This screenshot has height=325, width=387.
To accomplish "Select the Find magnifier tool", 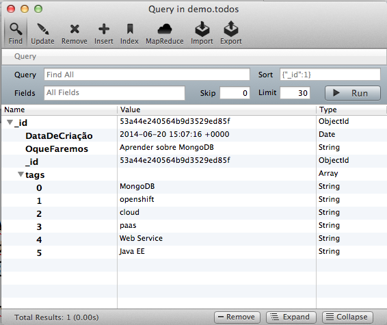I will click(x=16, y=34).
